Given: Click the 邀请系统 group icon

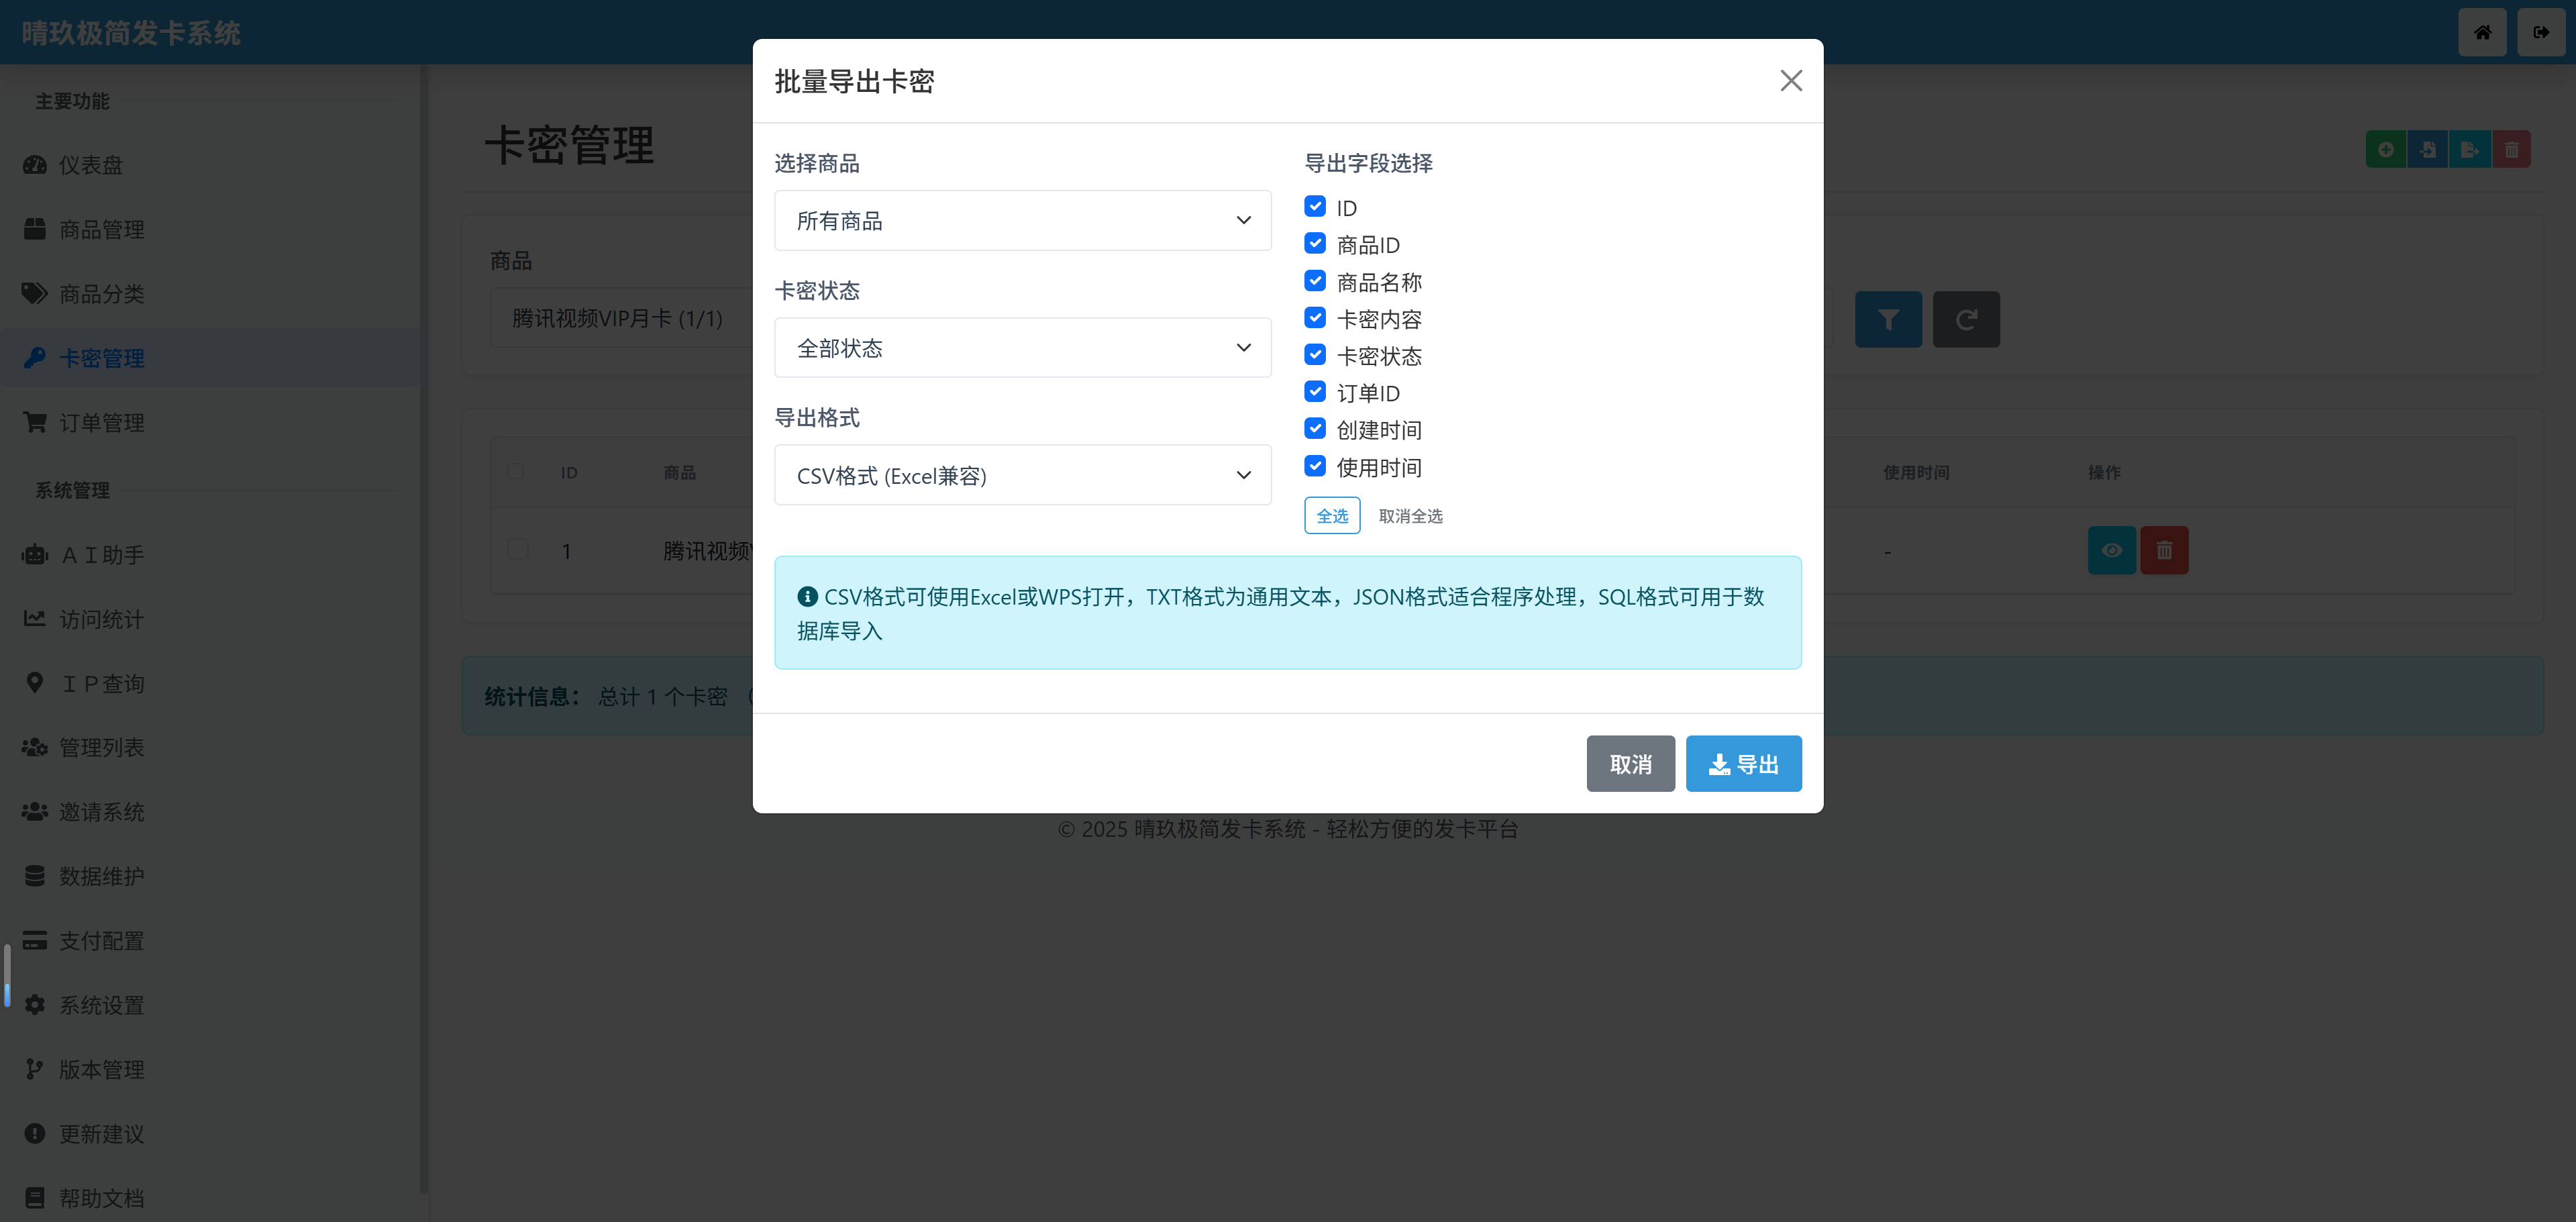Looking at the screenshot, I should tap(35, 812).
